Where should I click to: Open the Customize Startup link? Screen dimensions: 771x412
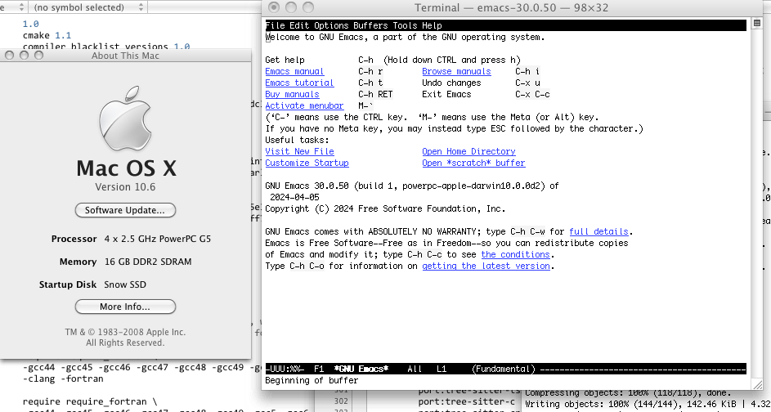click(x=307, y=163)
